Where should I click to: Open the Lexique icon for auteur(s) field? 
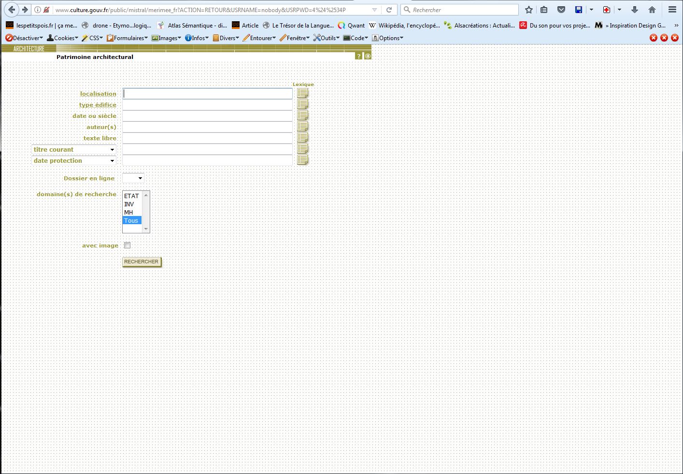click(302, 127)
